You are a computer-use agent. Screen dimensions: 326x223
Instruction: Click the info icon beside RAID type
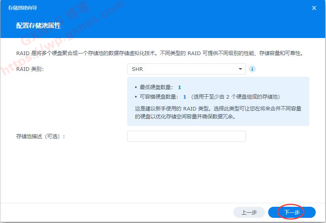252,69
